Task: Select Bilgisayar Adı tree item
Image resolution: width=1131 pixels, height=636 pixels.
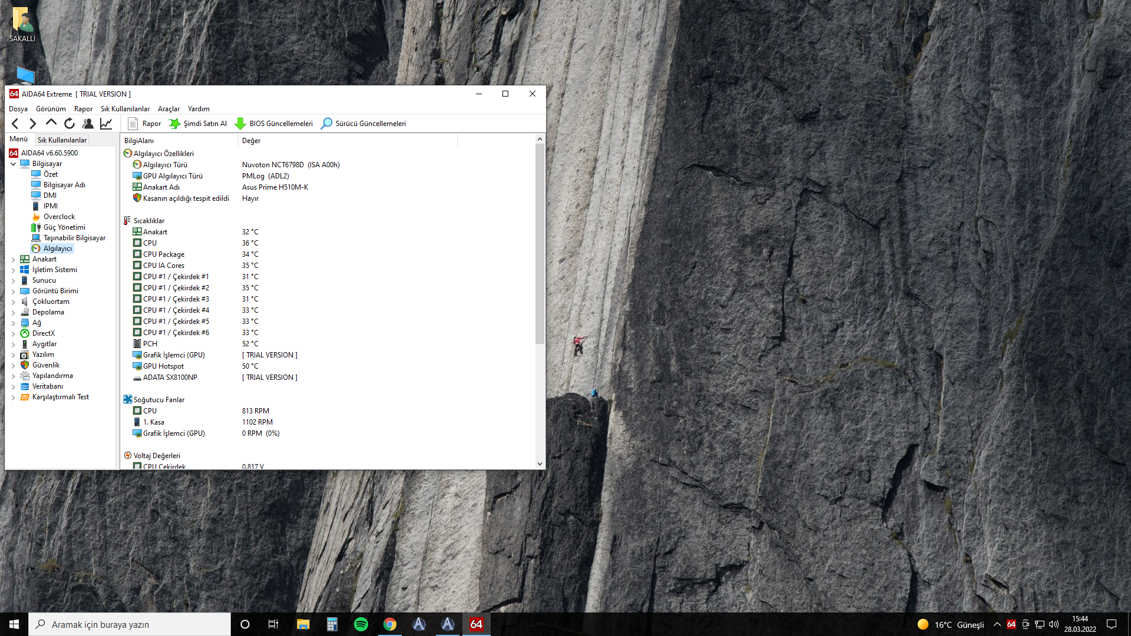Action: point(64,185)
